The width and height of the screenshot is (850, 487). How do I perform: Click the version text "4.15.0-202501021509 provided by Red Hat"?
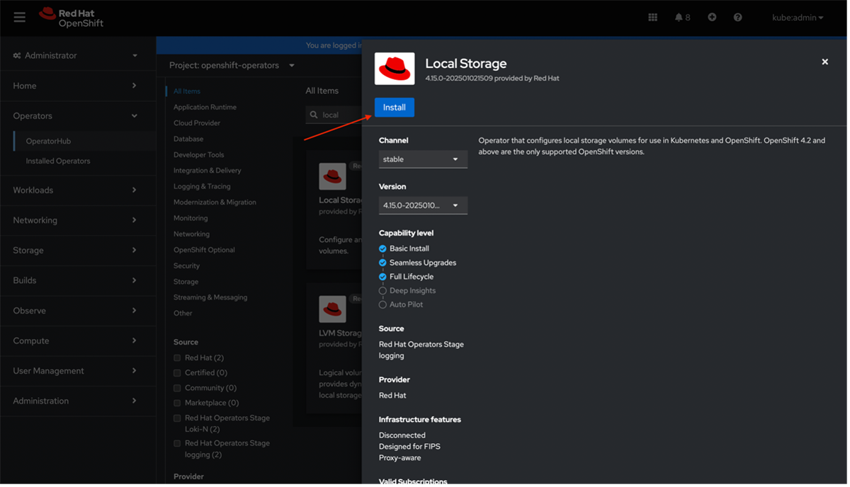click(x=492, y=79)
